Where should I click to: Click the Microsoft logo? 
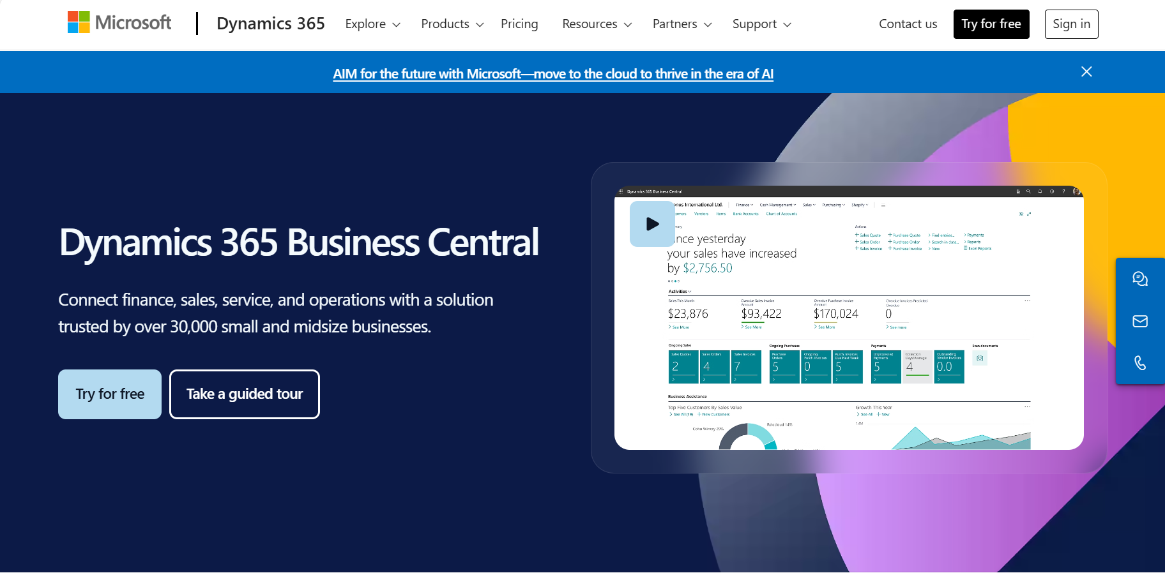pyautogui.click(x=119, y=23)
